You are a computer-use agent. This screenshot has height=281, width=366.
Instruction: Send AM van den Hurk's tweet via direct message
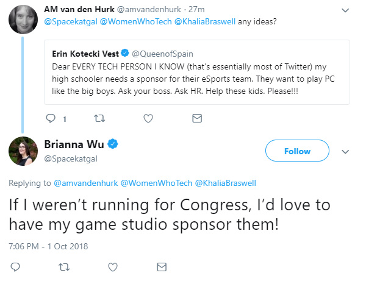[197, 118]
